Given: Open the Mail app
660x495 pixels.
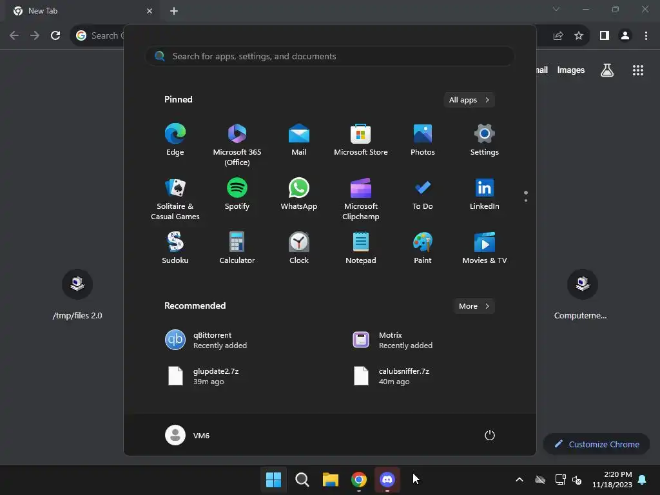Looking at the screenshot, I should click(299, 140).
